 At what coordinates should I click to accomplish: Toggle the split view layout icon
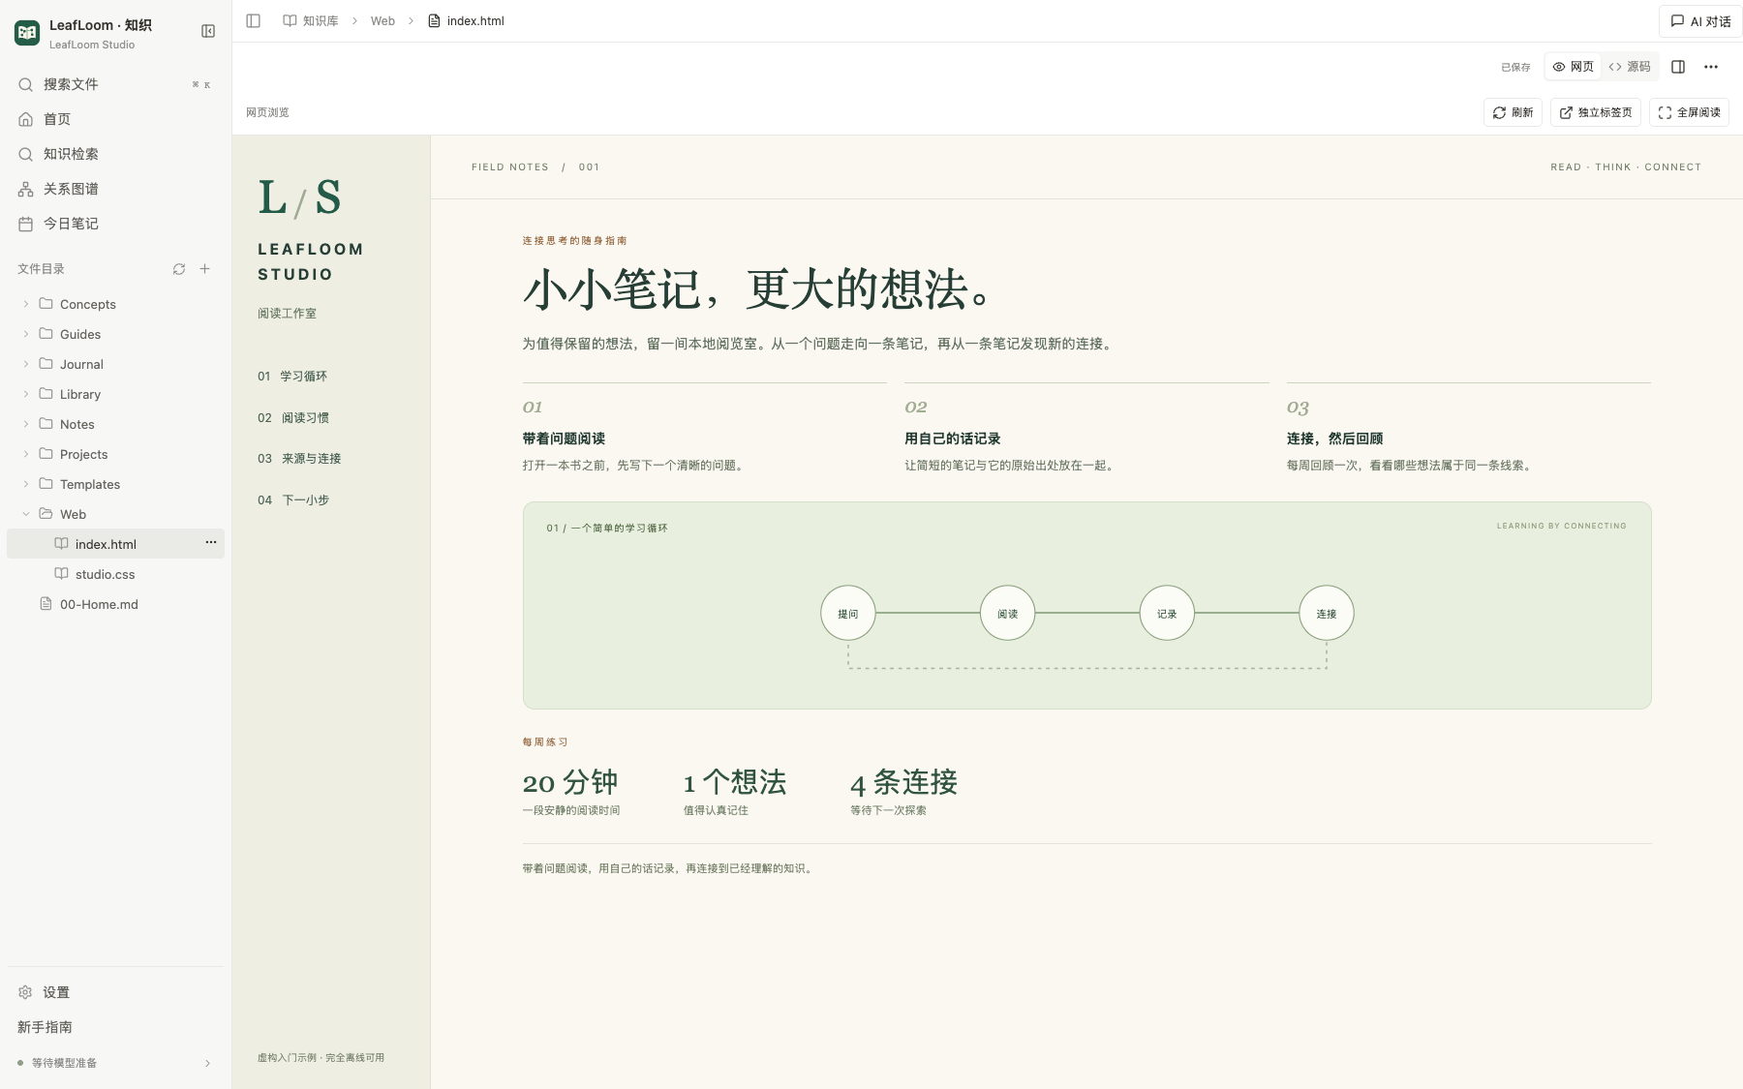1678,67
